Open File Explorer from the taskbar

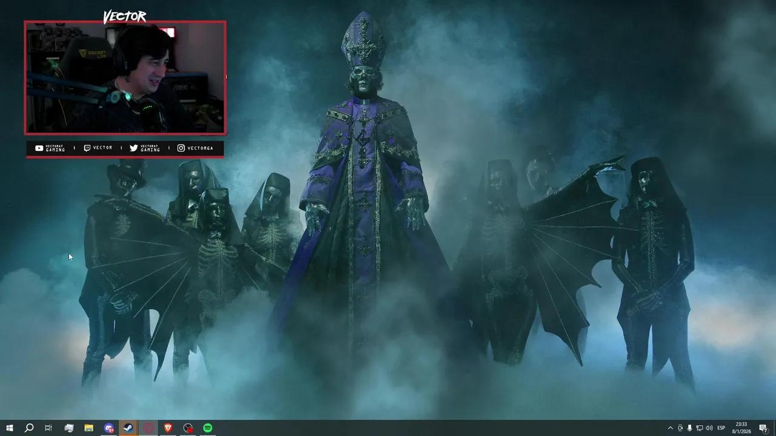click(x=89, y=428)
